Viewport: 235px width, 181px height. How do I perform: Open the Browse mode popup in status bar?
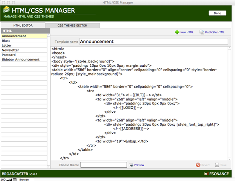pyautogui.click(x=24, y=179)
